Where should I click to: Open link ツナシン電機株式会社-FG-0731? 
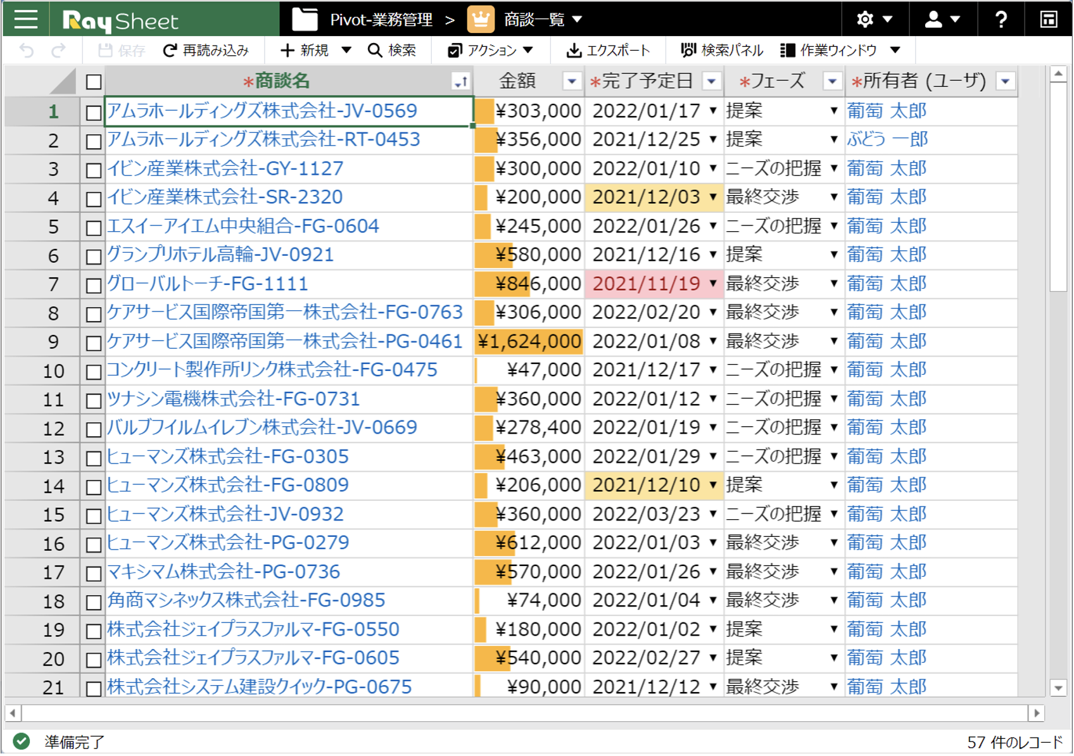pos(233,399)
